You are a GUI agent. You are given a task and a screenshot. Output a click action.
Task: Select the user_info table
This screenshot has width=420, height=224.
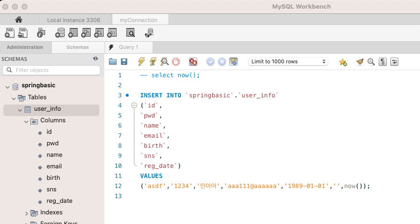[x=48, y=109]
